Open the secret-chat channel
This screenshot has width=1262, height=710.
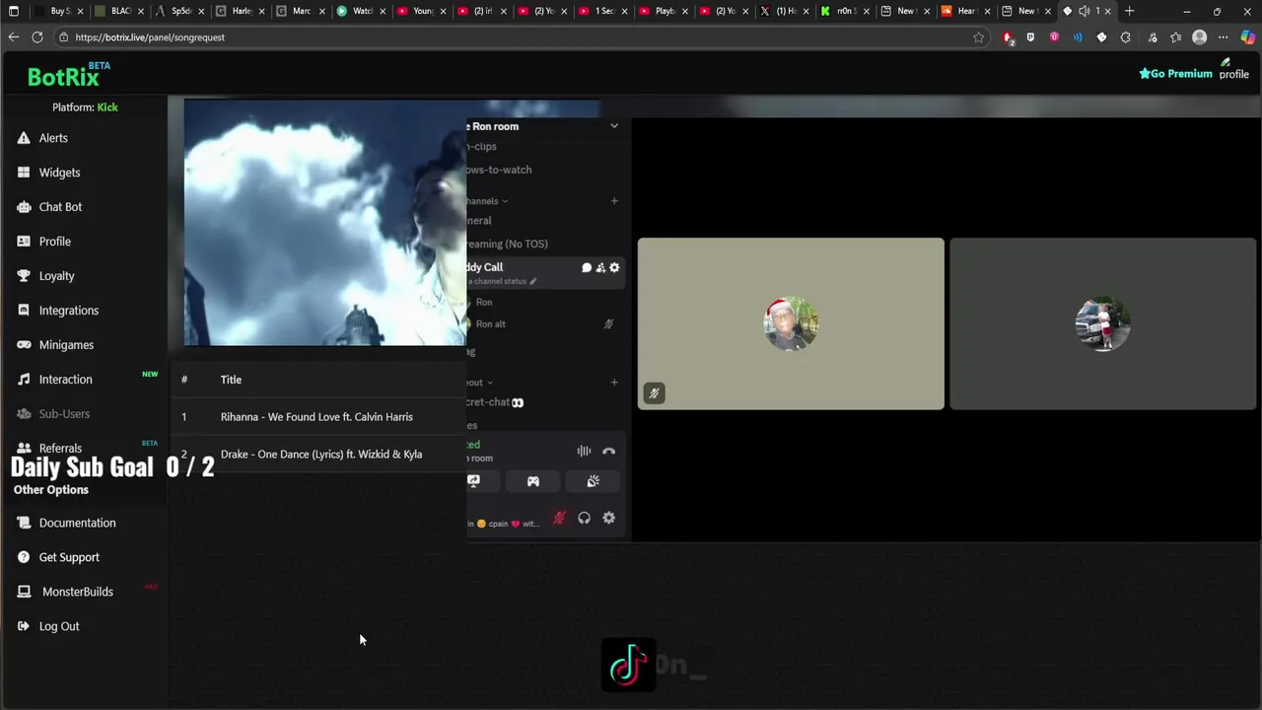click(494, 402)
